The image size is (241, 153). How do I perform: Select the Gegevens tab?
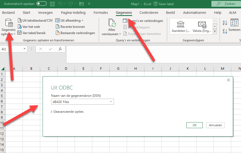(124, 12)
